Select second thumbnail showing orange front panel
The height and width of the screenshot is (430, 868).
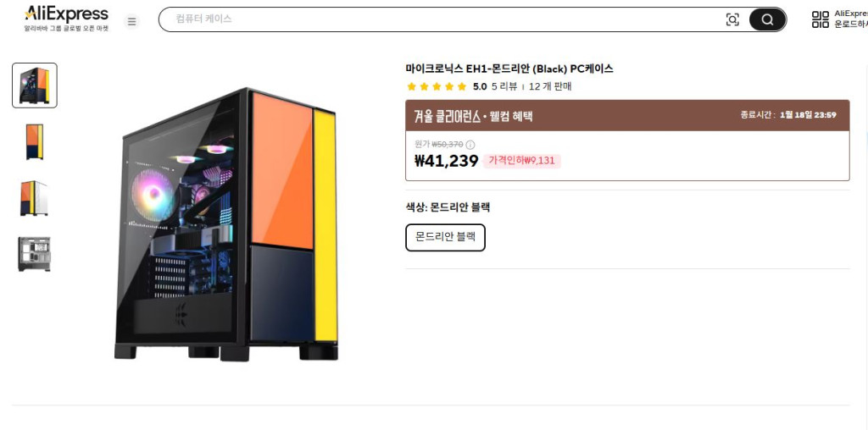(x=35, y=141)
